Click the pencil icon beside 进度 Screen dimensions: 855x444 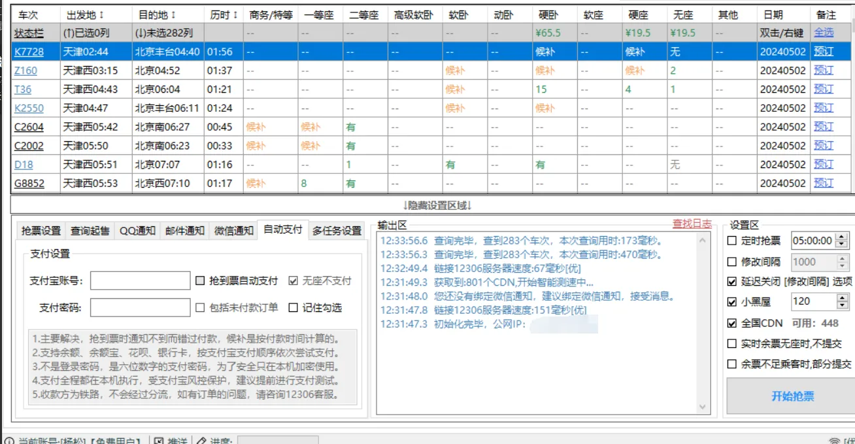(201, 441)
